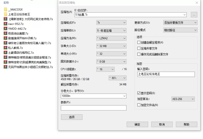Click the 取消 button

click(162, 125)
